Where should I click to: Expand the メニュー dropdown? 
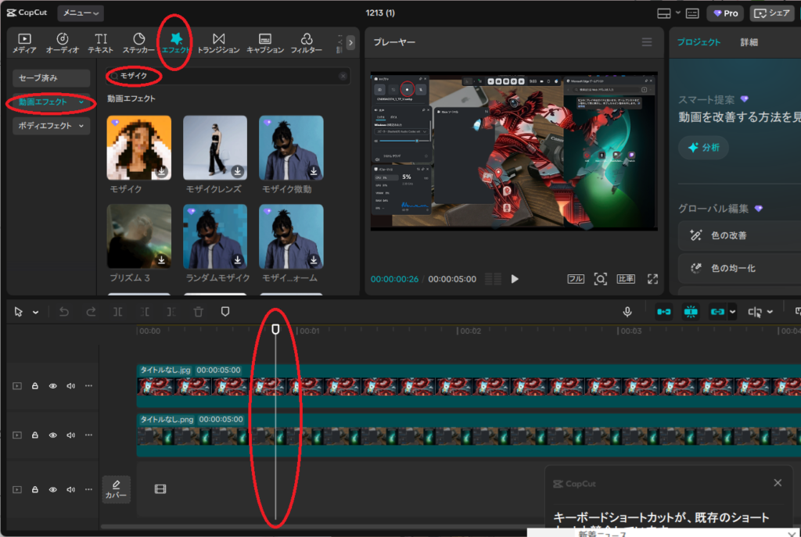[x=81, y=13]
